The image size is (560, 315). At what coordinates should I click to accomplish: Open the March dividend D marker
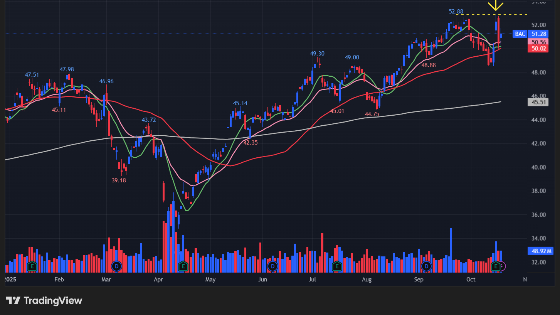116,266
